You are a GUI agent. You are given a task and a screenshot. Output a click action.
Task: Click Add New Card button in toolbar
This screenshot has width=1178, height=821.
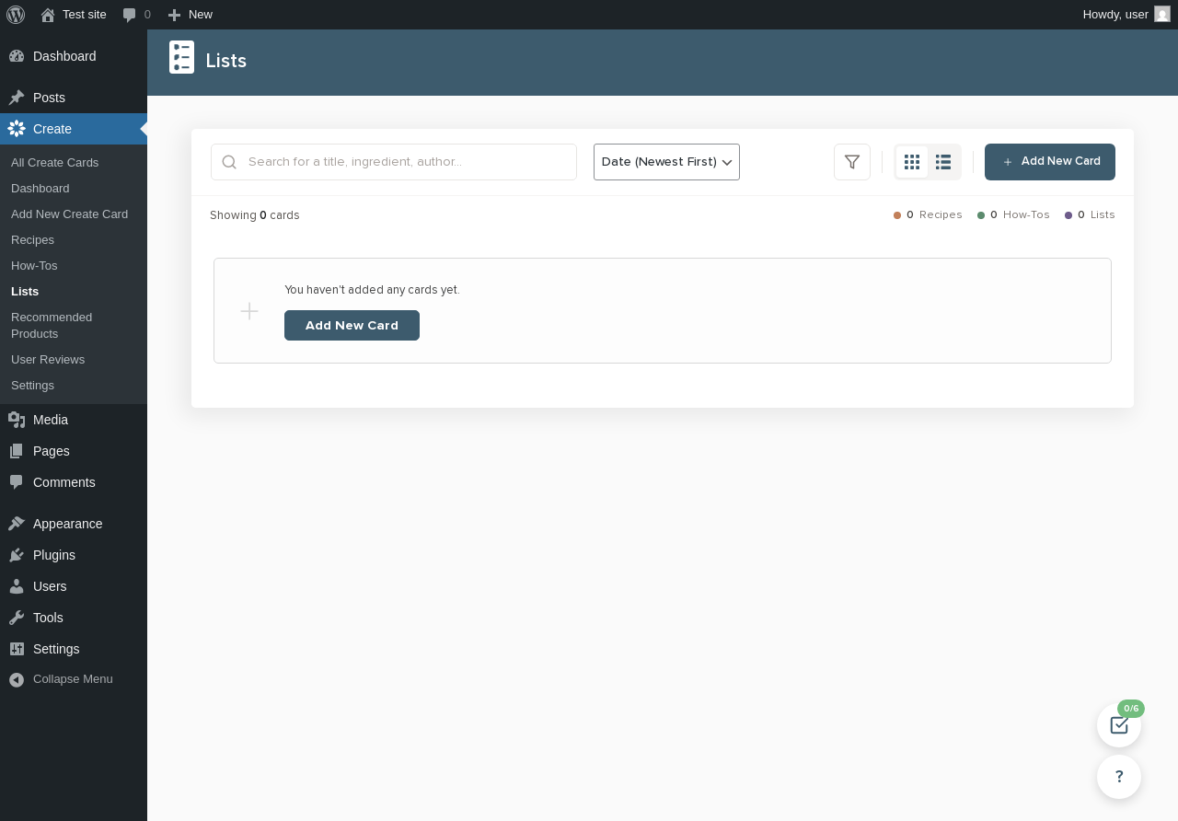[1050, 162]
